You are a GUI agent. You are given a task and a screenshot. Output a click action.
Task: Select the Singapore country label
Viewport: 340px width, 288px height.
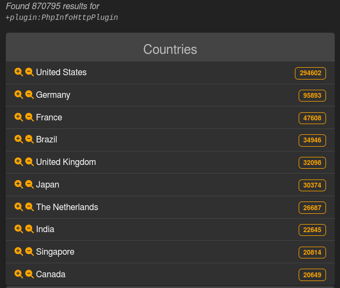(x=55, y=252)
